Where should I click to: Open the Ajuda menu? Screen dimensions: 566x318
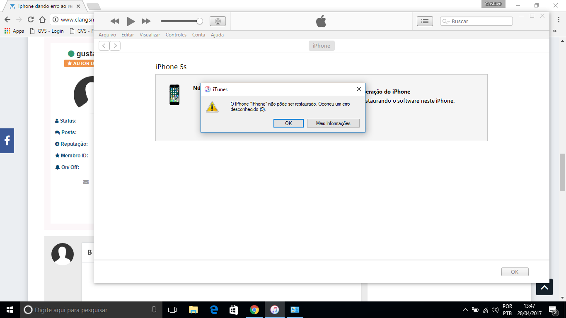pos(217,35)
